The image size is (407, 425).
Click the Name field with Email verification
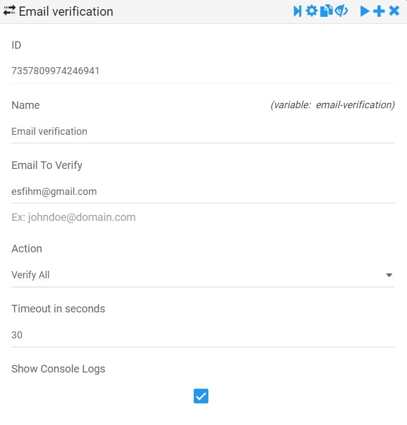click(x=202, y=132)
